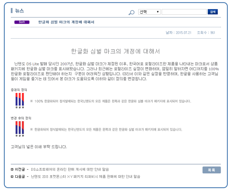Screen dimensions: 230x192
Task: Click the 종래의 정의 label
Action: pos(19,90)
